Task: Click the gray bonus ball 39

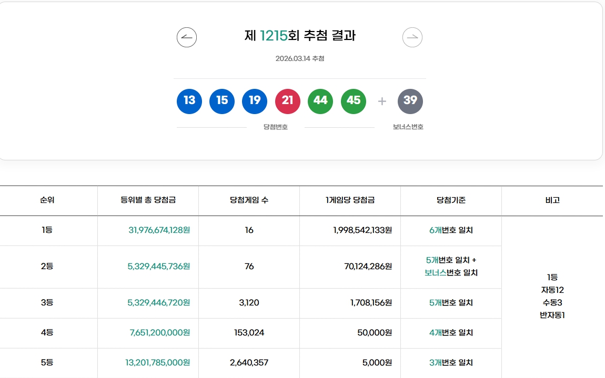Action: [x=410, y=101]
